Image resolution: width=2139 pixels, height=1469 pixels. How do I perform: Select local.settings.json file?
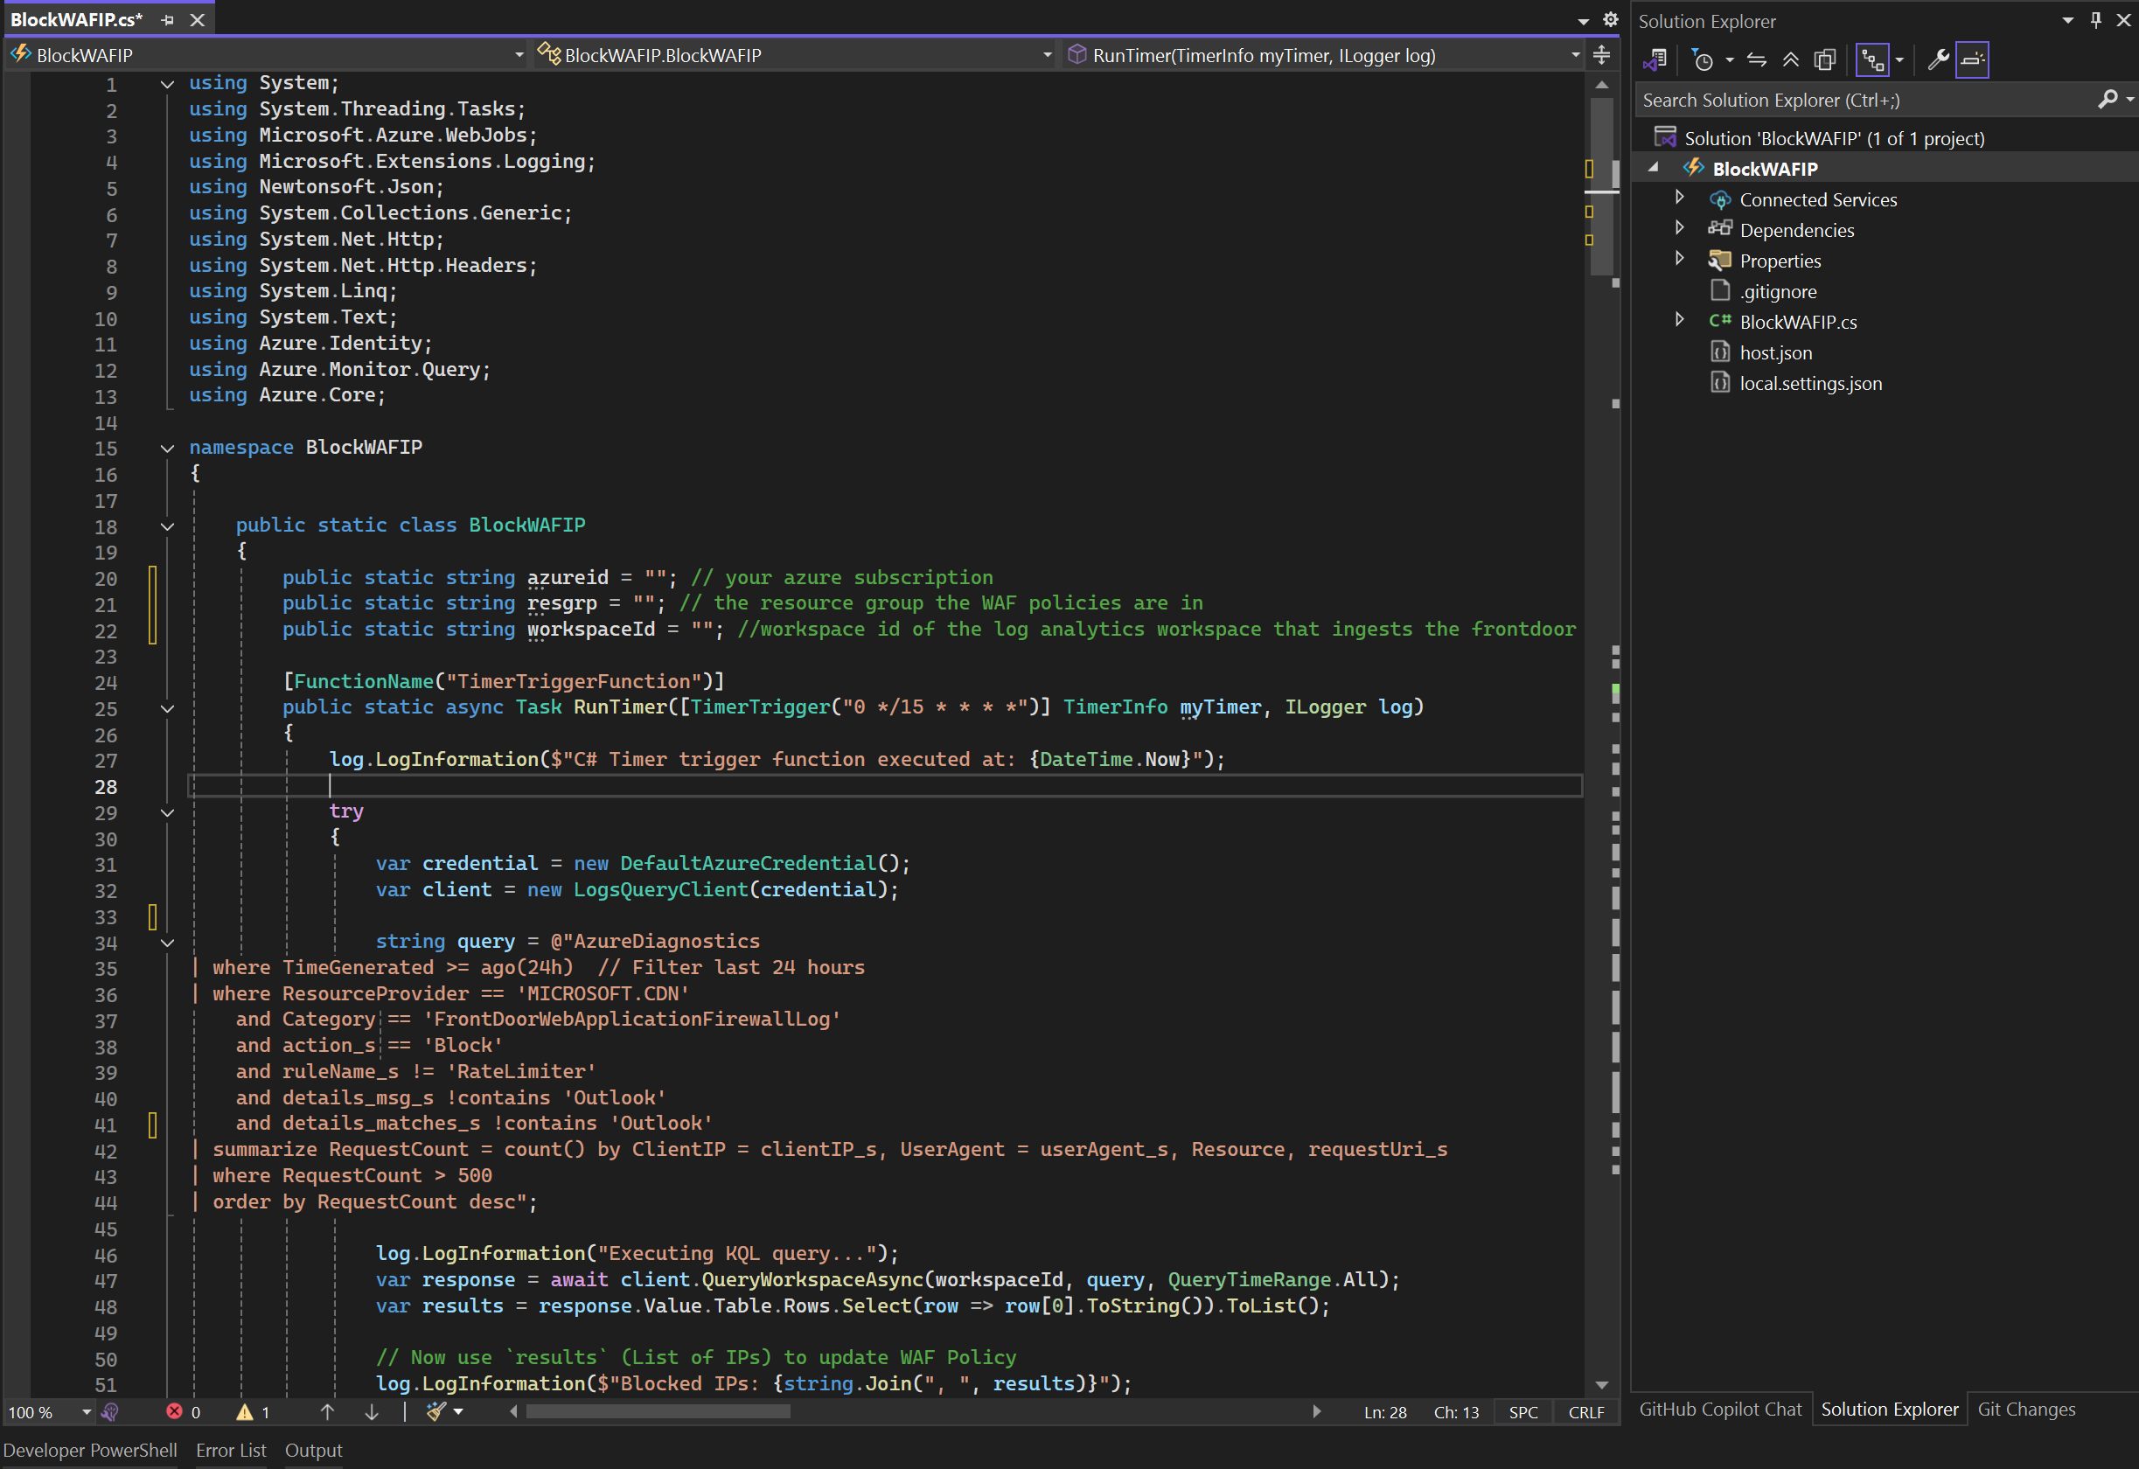coord(1810,384)
